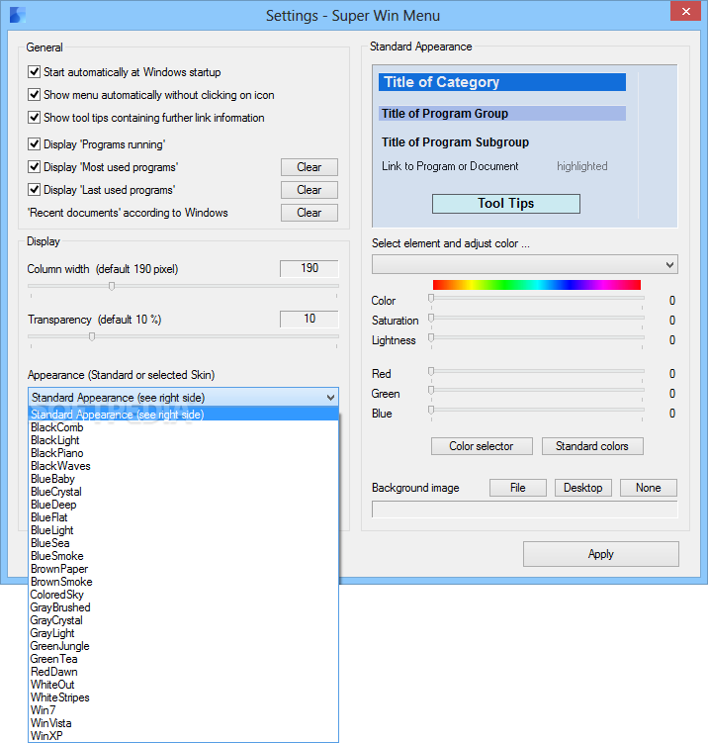Open the Color selector
The image size is (708, 743).
(x=482, y=446)
